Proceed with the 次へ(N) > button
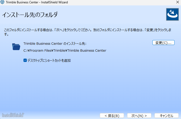Image resolution: width=181 pixels, height=119 pixels. pos(139,116)
